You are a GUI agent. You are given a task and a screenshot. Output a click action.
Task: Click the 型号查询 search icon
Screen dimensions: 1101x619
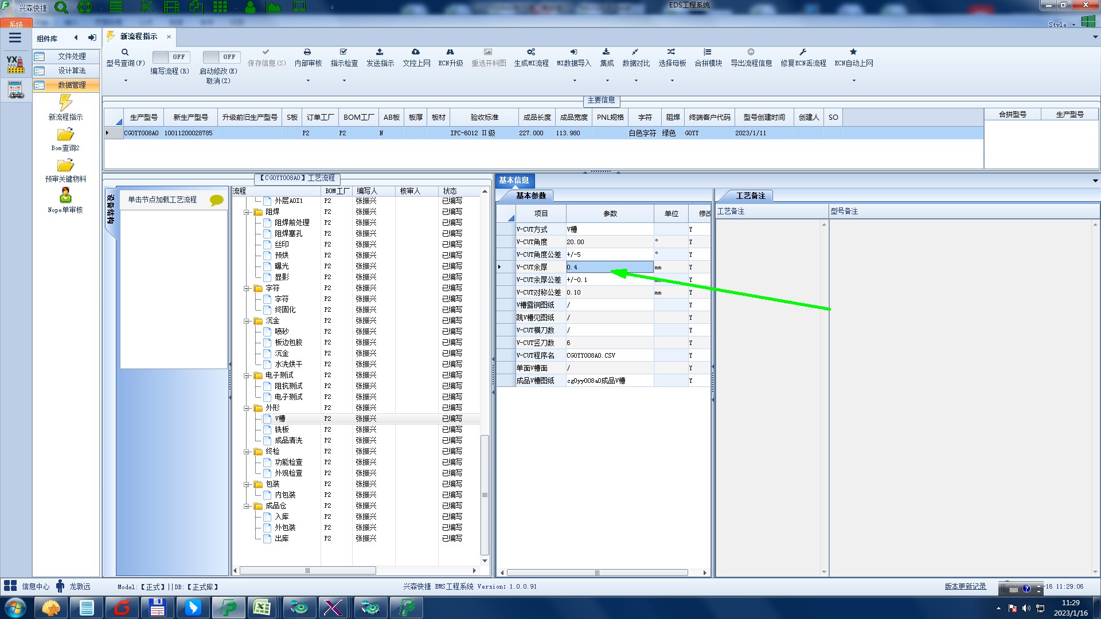click(125, 52)
